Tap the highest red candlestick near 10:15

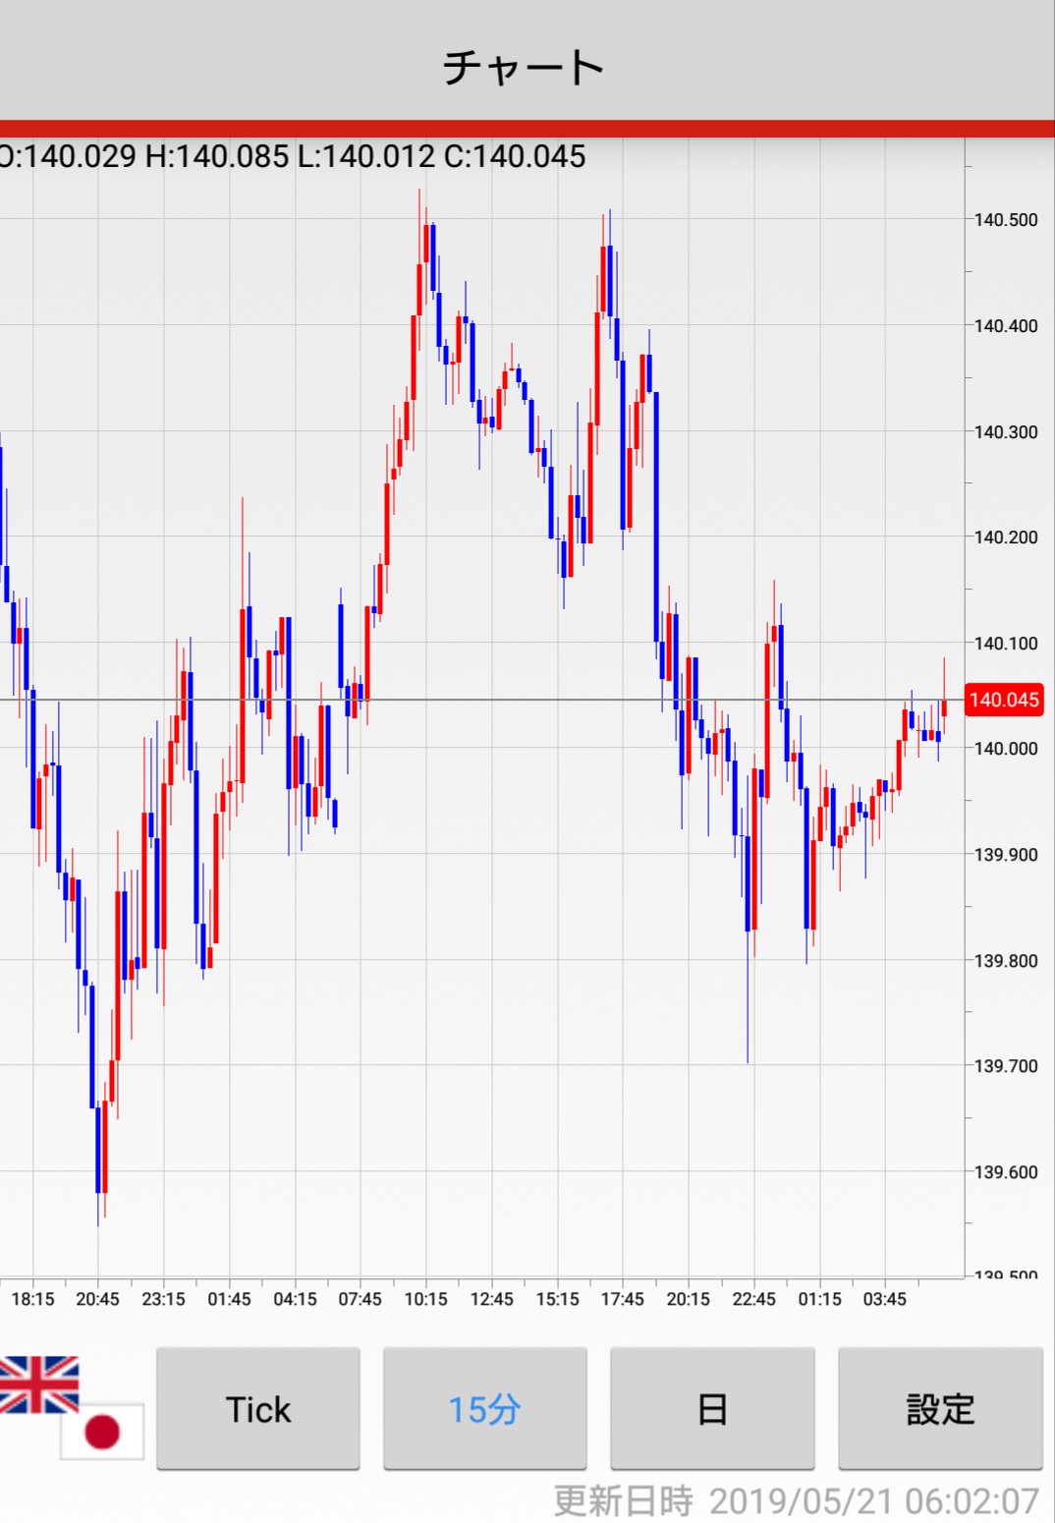tap(426, 257)
